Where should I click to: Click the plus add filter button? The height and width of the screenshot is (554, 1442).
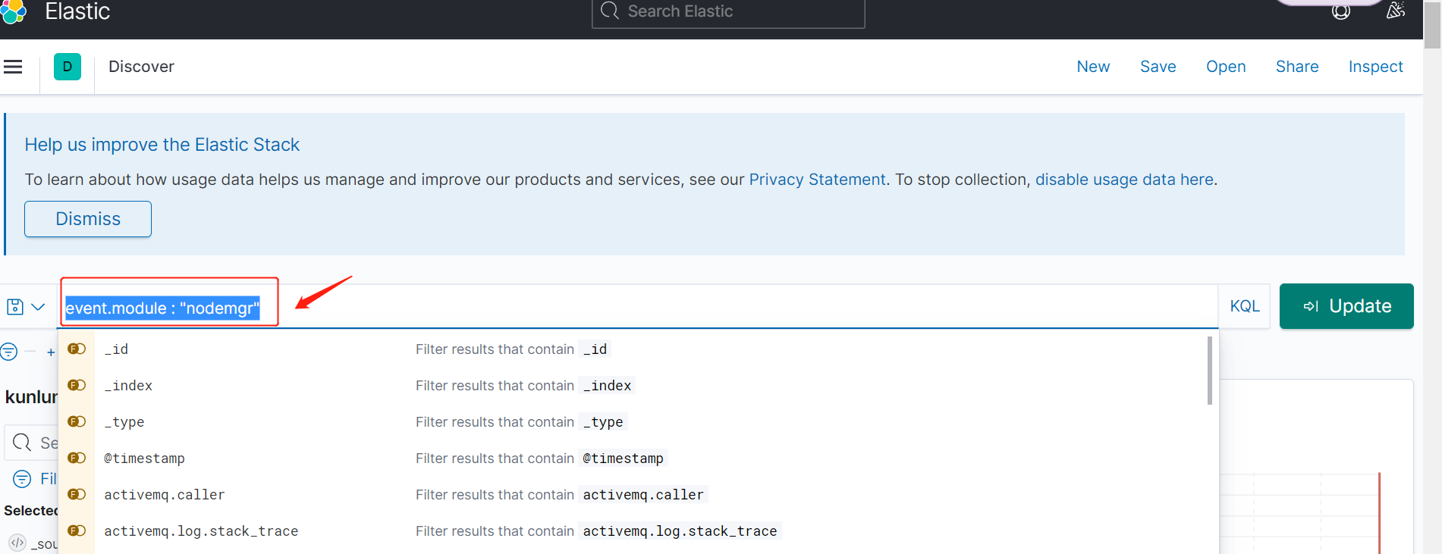point(51,352)
